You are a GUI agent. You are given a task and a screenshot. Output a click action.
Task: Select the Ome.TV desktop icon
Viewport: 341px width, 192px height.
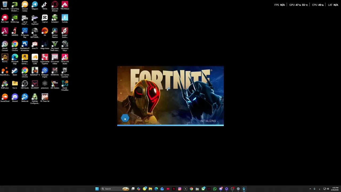35,45
